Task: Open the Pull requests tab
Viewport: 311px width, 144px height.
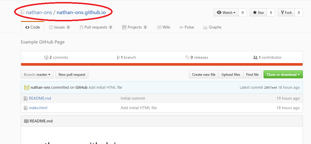Action: [96, 27]
